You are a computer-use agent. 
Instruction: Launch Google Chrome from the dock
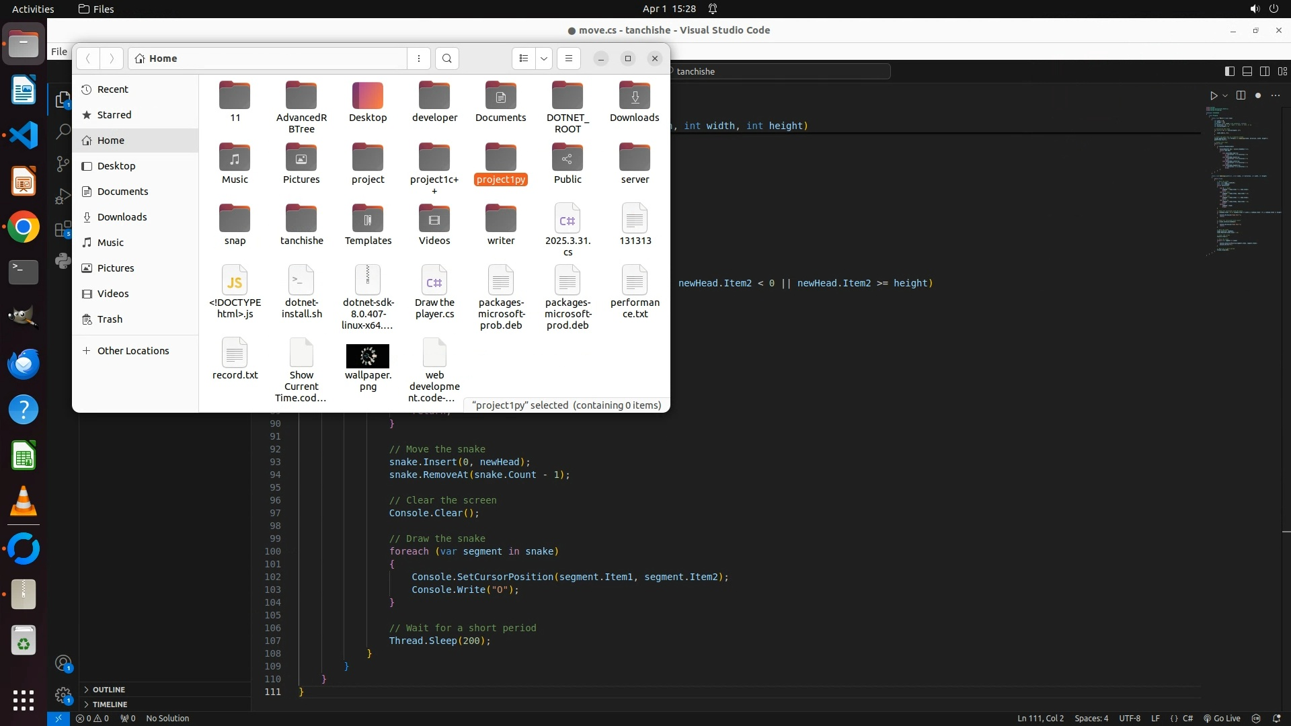coord(24,227)
